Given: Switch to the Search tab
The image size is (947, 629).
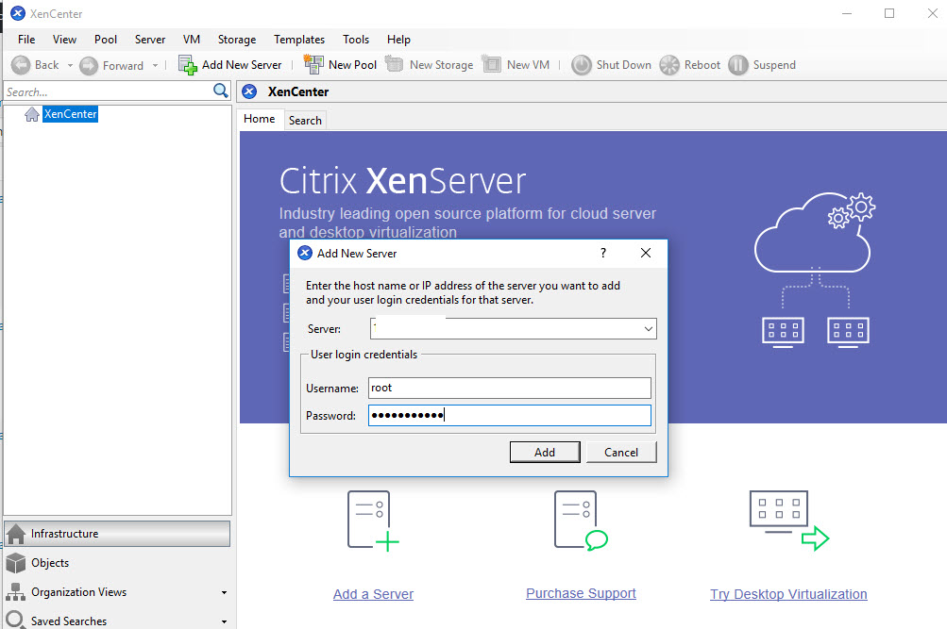Looking at the screenshot, I should click(305, 120).
